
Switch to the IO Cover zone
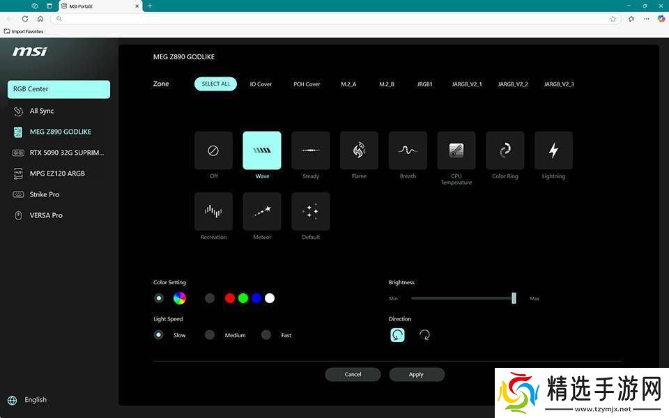pos(261,84)
